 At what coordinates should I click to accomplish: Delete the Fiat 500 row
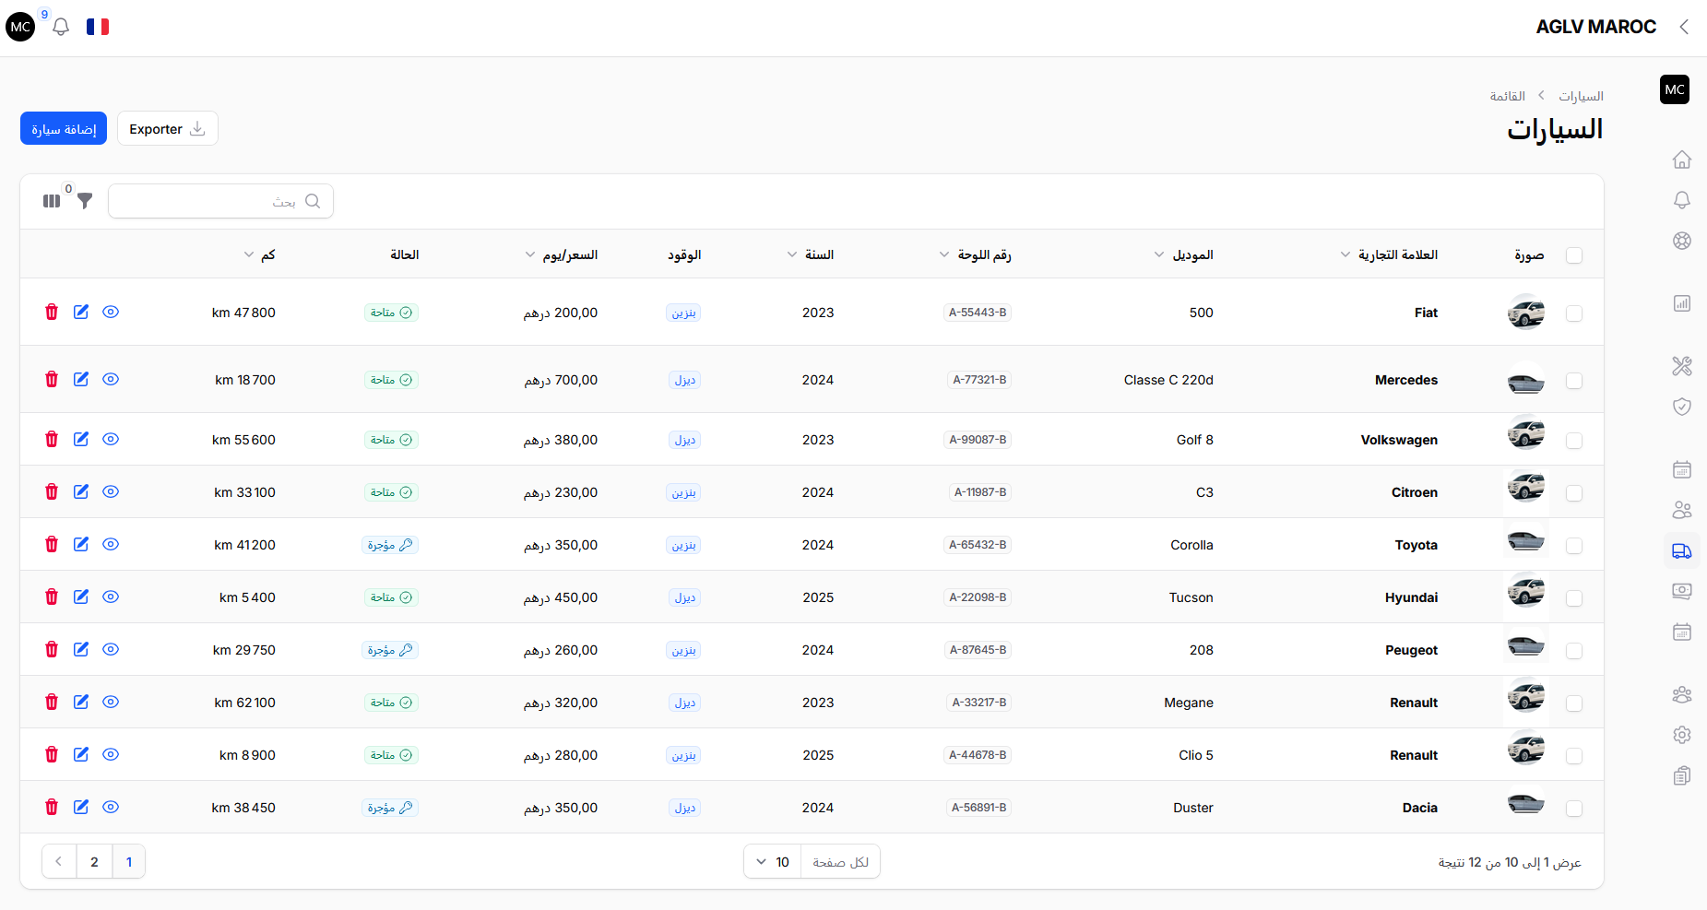[x=52, y=312]
